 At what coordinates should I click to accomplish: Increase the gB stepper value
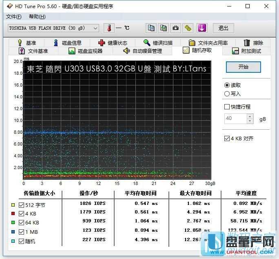[250, 116]
